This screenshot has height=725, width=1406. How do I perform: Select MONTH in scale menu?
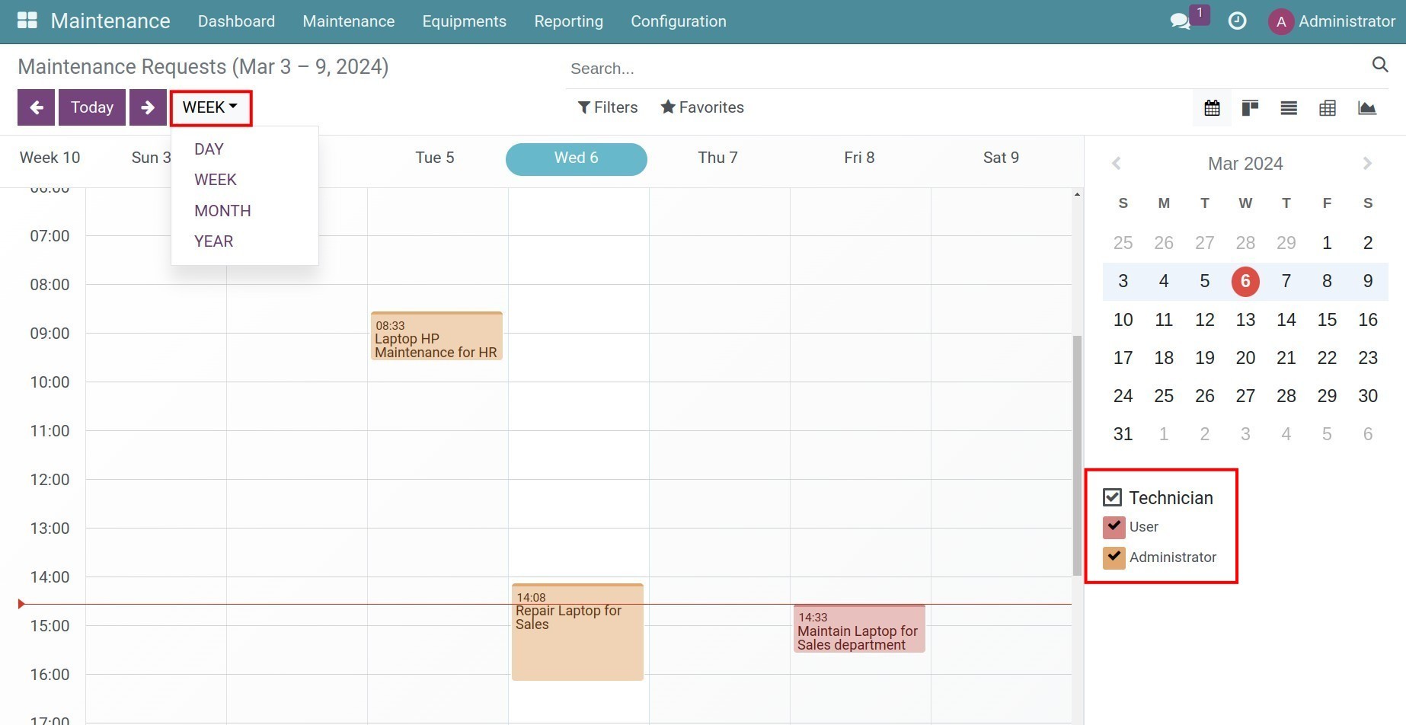(x=222, y=211)
